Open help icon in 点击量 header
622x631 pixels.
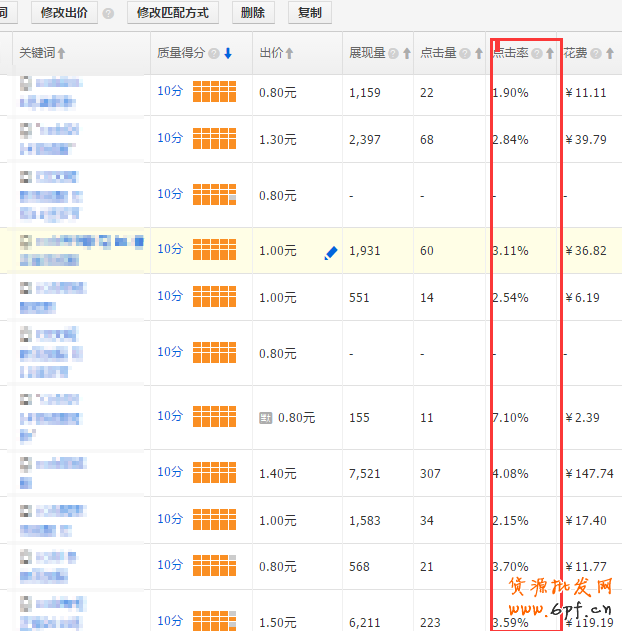click(466, 54)
